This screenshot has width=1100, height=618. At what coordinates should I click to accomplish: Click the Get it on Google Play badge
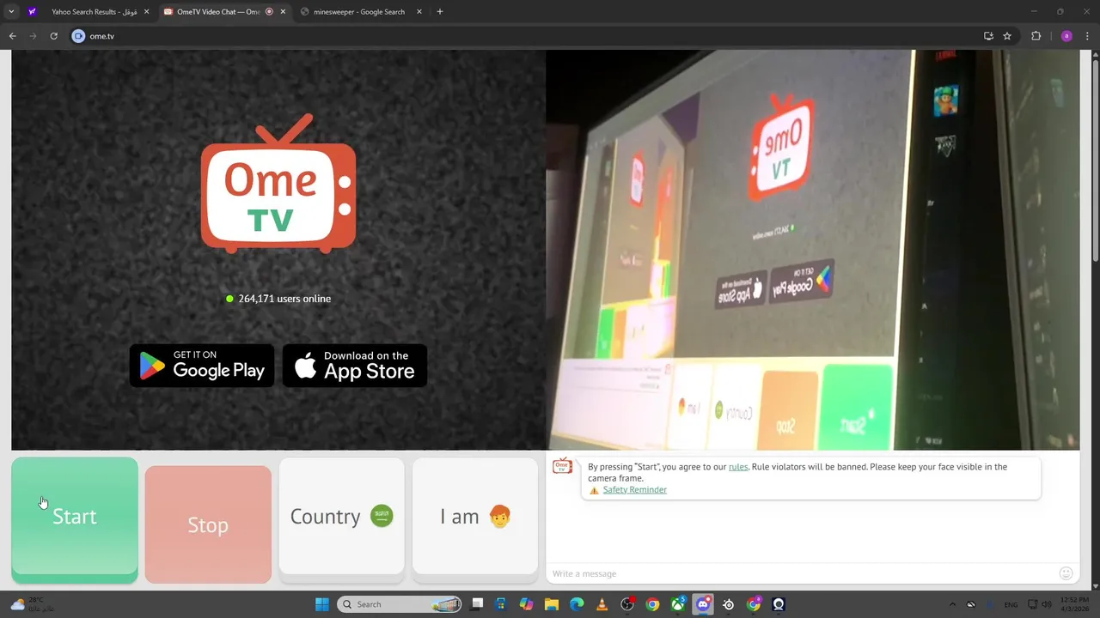tap(202, 366)
